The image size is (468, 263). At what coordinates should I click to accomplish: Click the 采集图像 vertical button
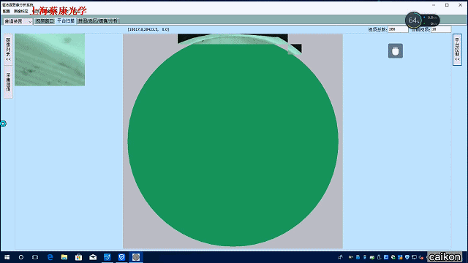(x=8, y=83)
